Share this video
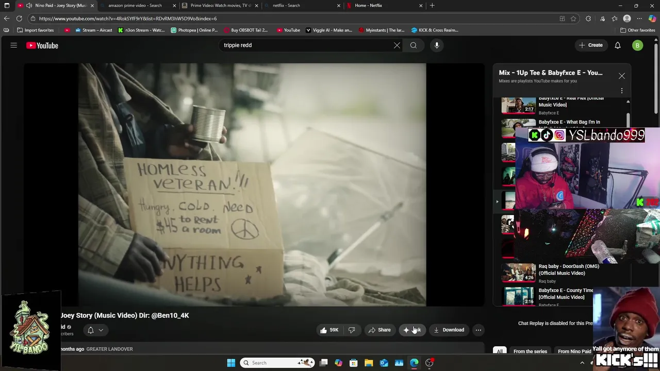The height and width of the screenshot is (371, 660). tap(379, 330)
